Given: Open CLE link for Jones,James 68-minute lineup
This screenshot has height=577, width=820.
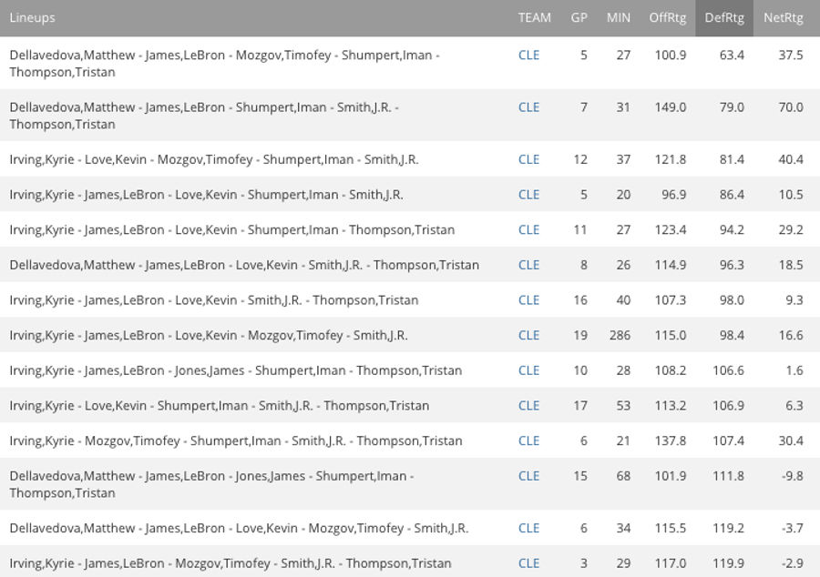Looking at the screenshot, I should (528, 476).
